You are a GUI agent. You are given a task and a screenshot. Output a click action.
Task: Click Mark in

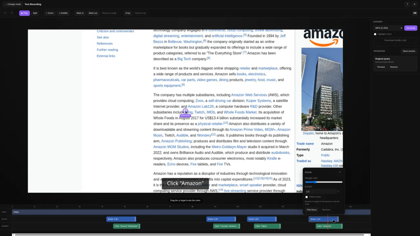(x=80, y=13)
